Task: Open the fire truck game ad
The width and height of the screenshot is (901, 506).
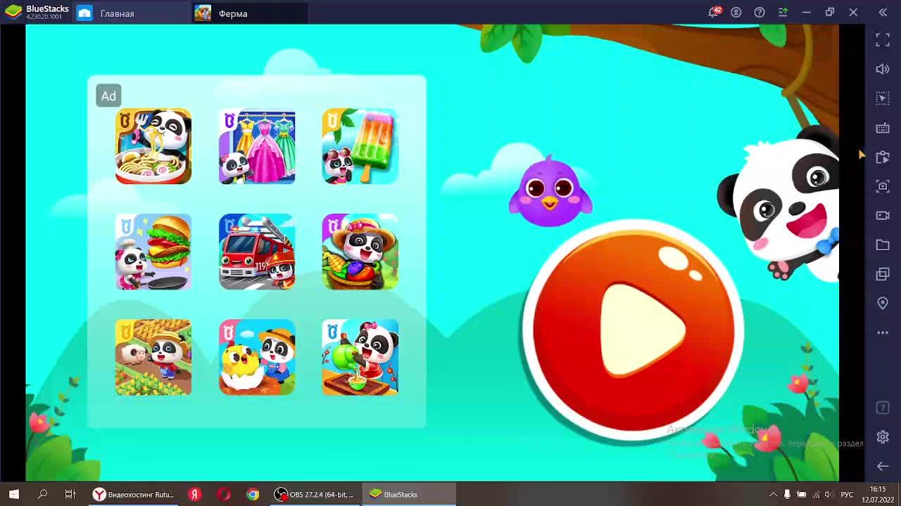Action: click(x=257, y=252)
